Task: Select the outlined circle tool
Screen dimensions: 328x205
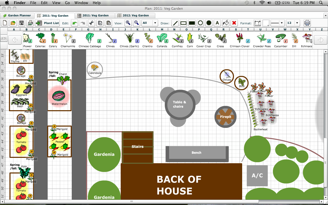Action: 200,23
